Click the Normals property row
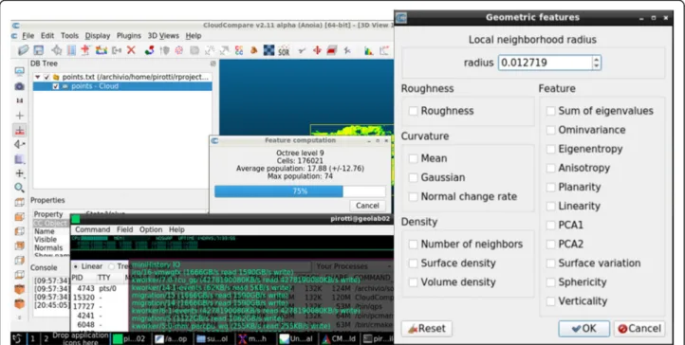This screenshot has height=345, width=685. pos(51,247)
